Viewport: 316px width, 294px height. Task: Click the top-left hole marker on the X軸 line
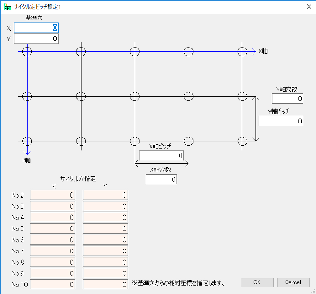tap(27, 52)
